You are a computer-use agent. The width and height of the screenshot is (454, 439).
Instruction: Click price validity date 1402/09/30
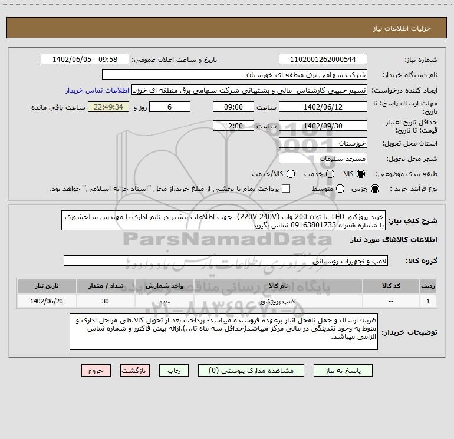[323, 126]
